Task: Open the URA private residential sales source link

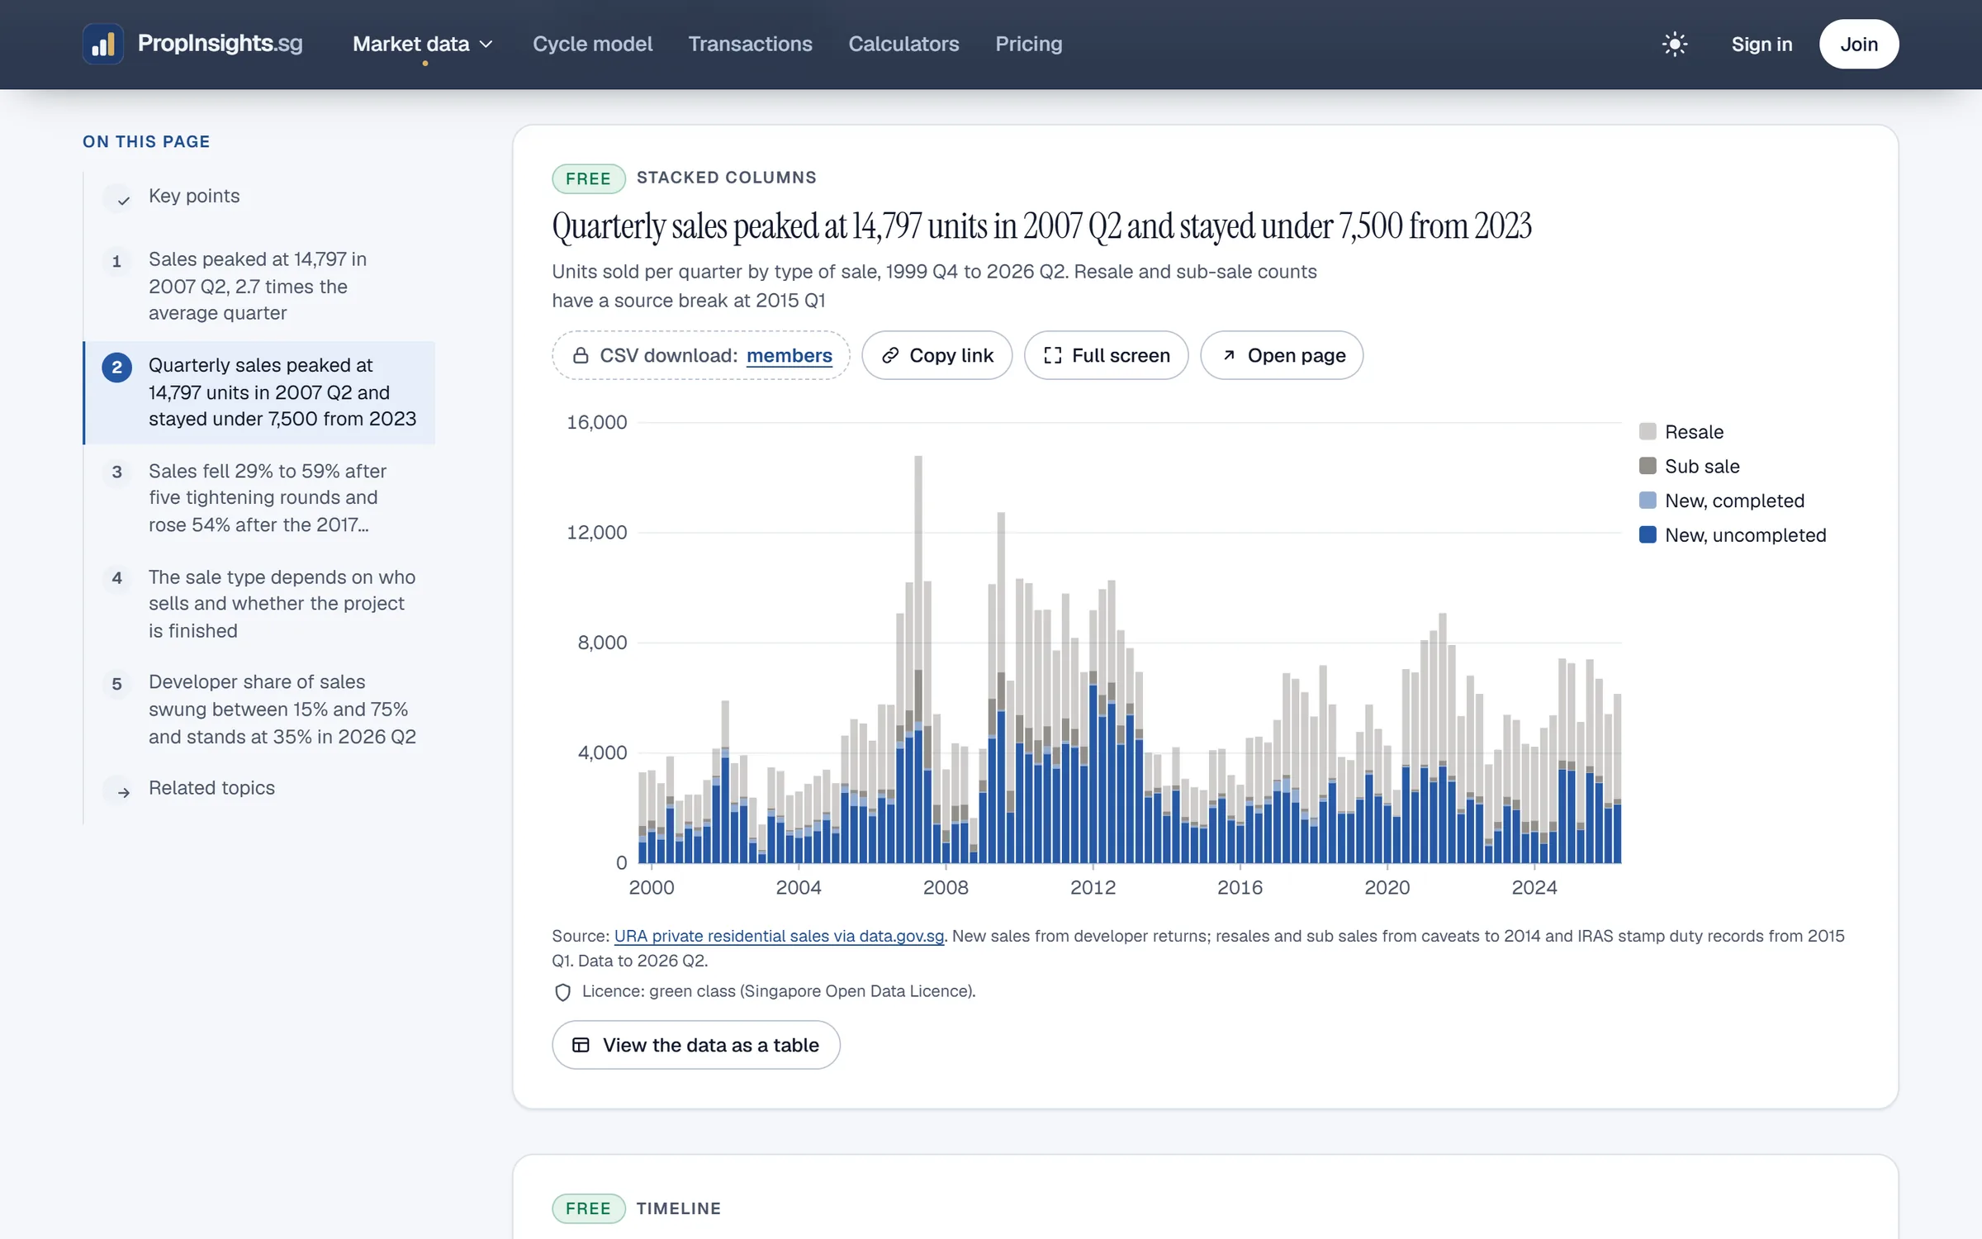Action: coord(779,936)
